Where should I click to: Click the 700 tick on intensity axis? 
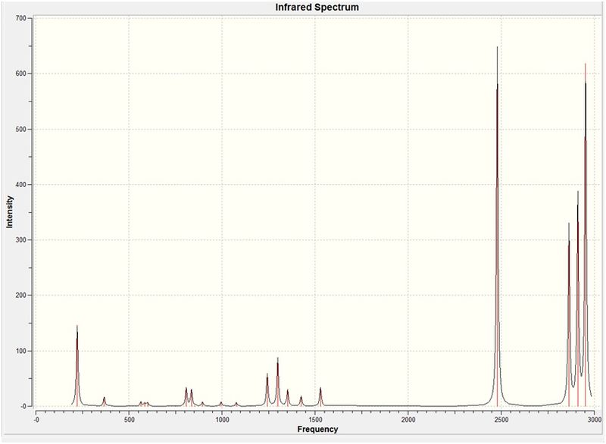point(21,18)
